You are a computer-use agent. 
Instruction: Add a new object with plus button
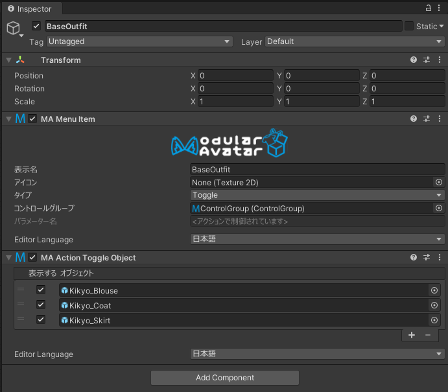pyautogui.click(x=412, y=335)
